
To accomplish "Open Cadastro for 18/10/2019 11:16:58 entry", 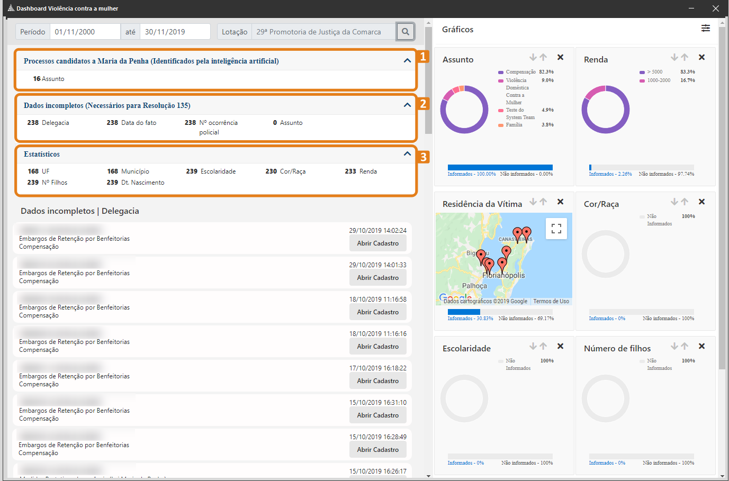I will (378, 312).
